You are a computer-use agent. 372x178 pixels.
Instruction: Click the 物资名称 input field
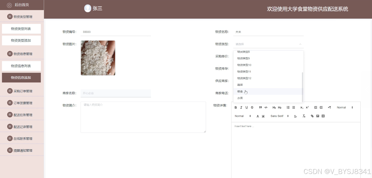click(268, 32)
